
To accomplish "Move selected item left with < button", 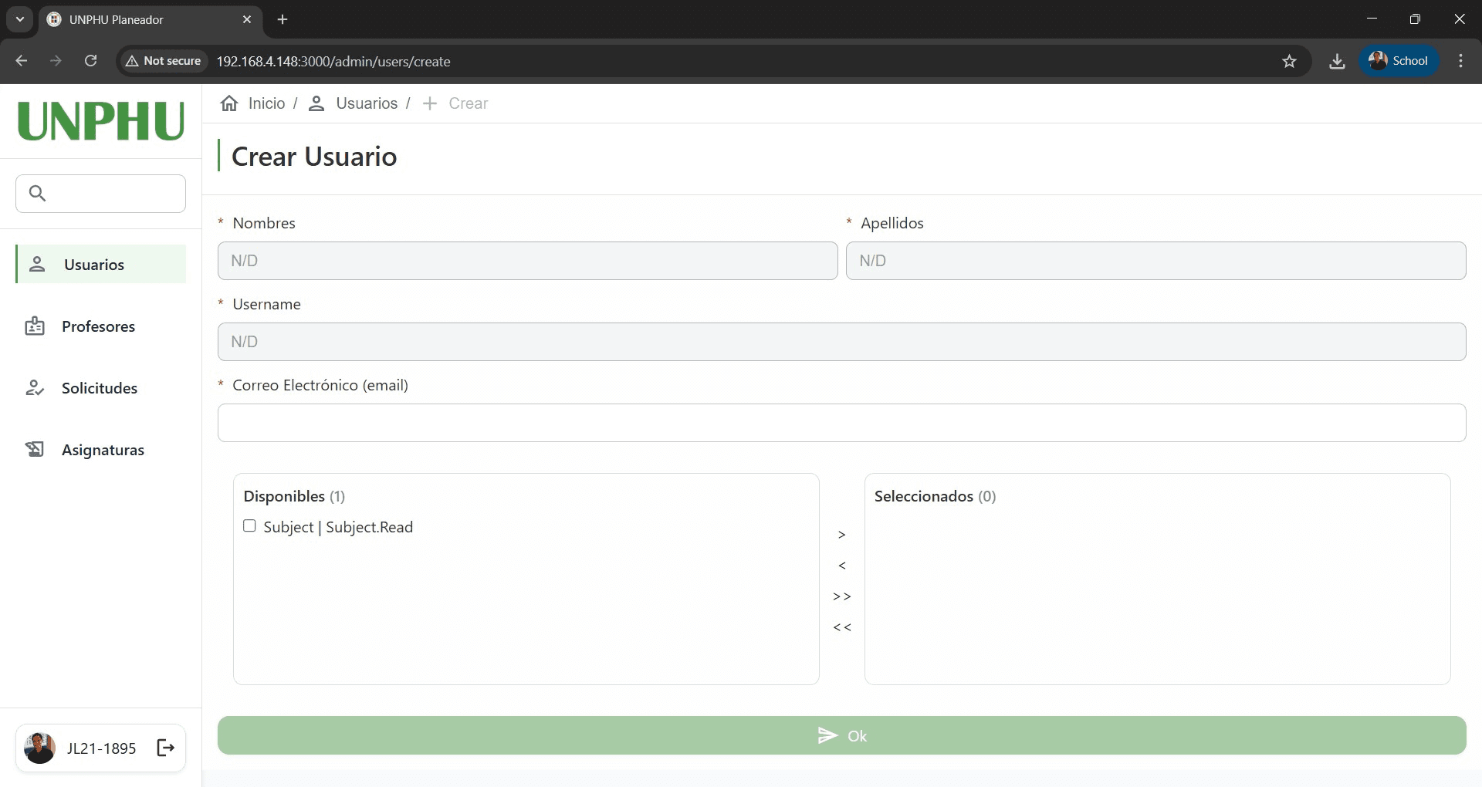I will tap(842, 566).
